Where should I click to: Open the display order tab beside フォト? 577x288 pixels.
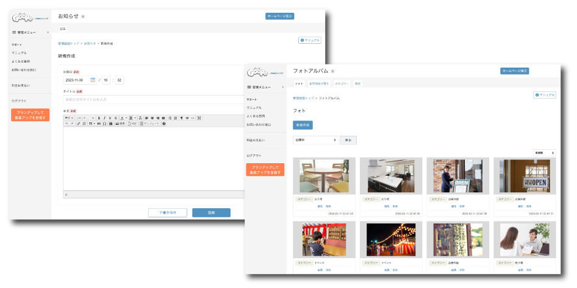point(318,84)
